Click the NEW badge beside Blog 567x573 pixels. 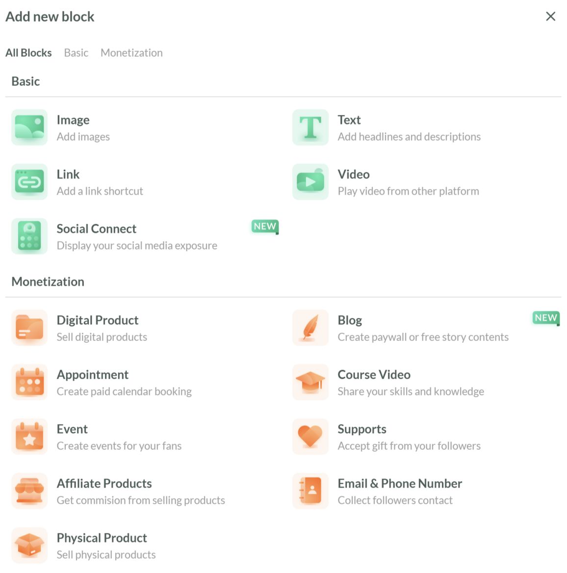(545, 318)
